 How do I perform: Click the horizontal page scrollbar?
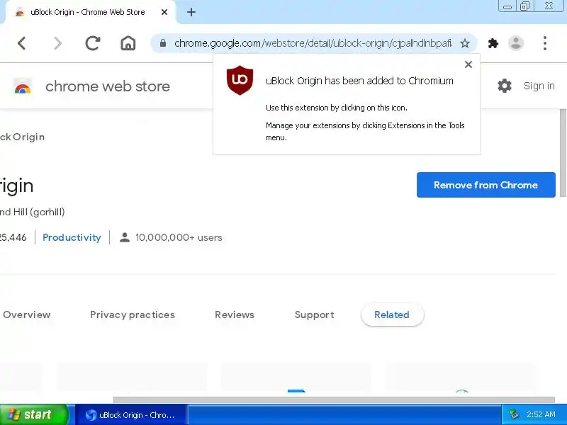pyautogui.click(x=334, y=399)
